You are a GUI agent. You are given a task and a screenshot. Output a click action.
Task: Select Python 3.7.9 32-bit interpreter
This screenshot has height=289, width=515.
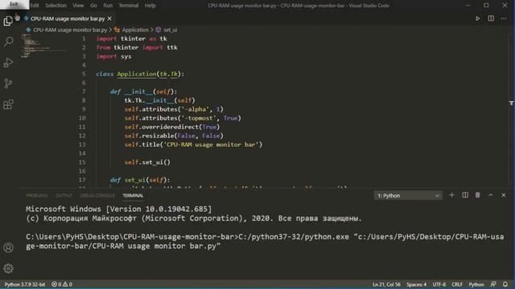click(25, 284)
